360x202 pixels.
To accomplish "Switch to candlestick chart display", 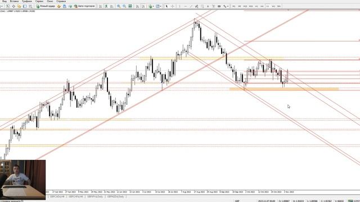I will (x=106, y=6).
